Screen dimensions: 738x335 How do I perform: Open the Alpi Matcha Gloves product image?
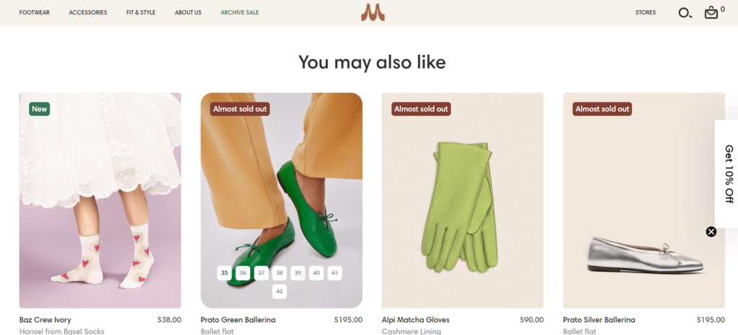point(463,200)
